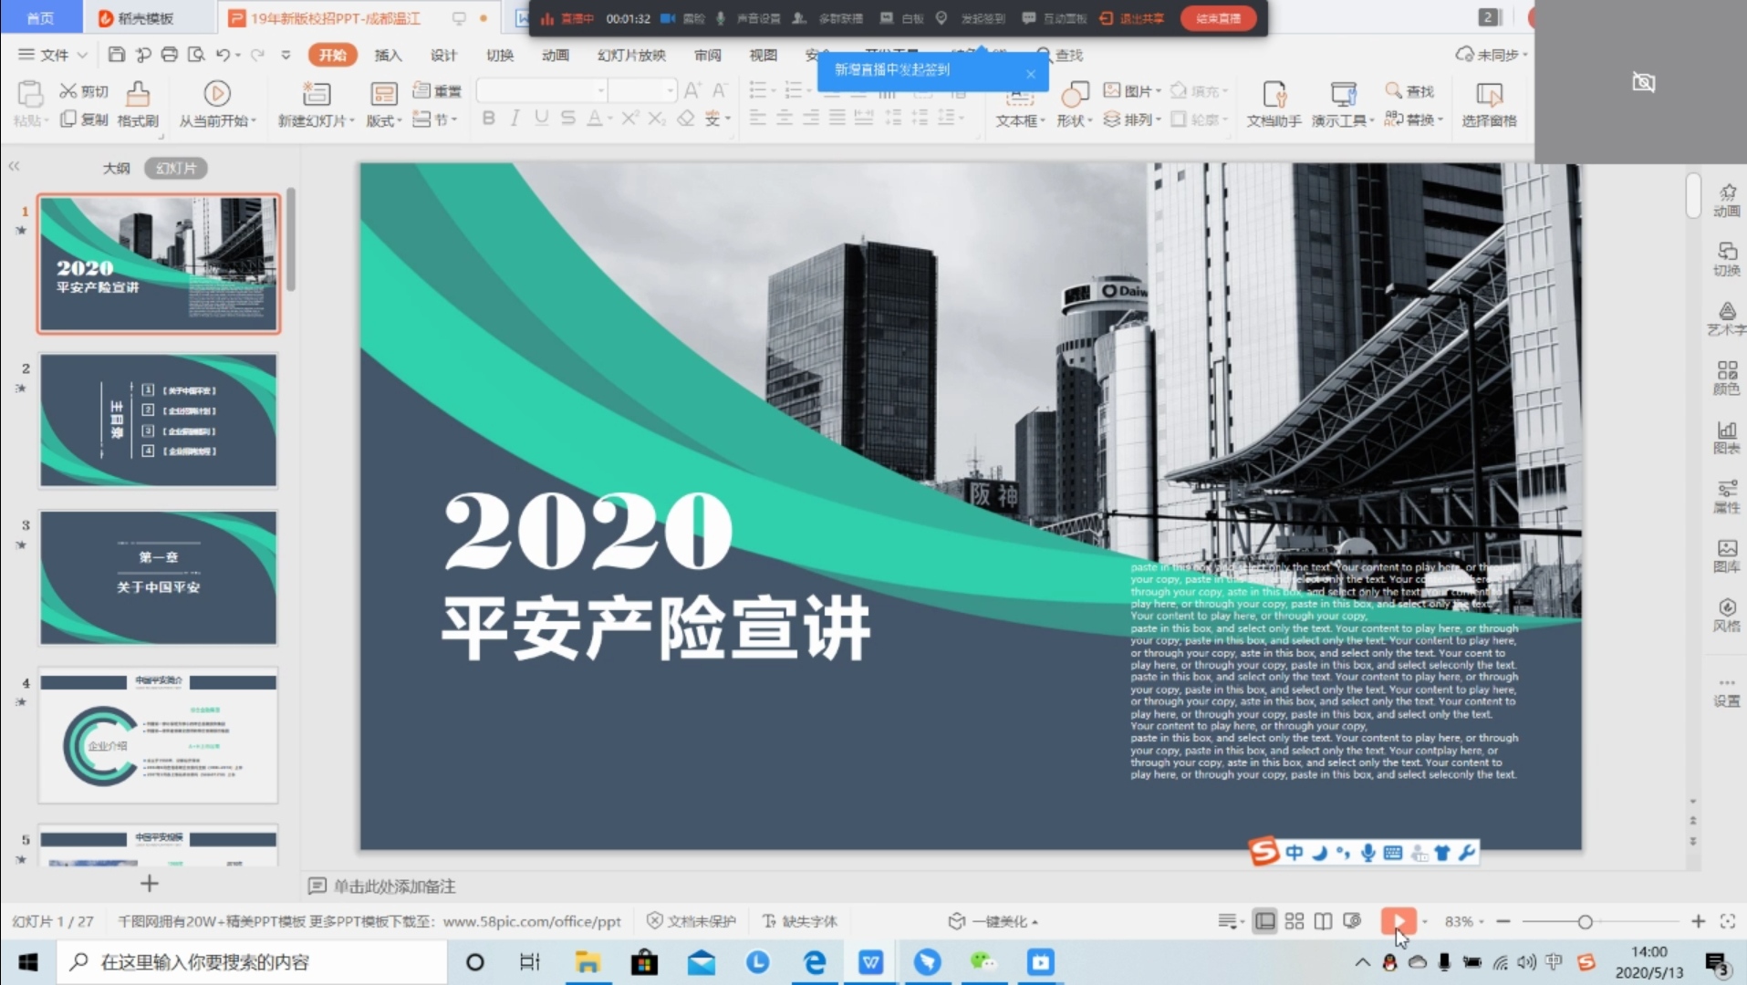This screenshot has width=1747, height=985.
Task: Toggle bold formatting button
Action: [x=489, y=119]
